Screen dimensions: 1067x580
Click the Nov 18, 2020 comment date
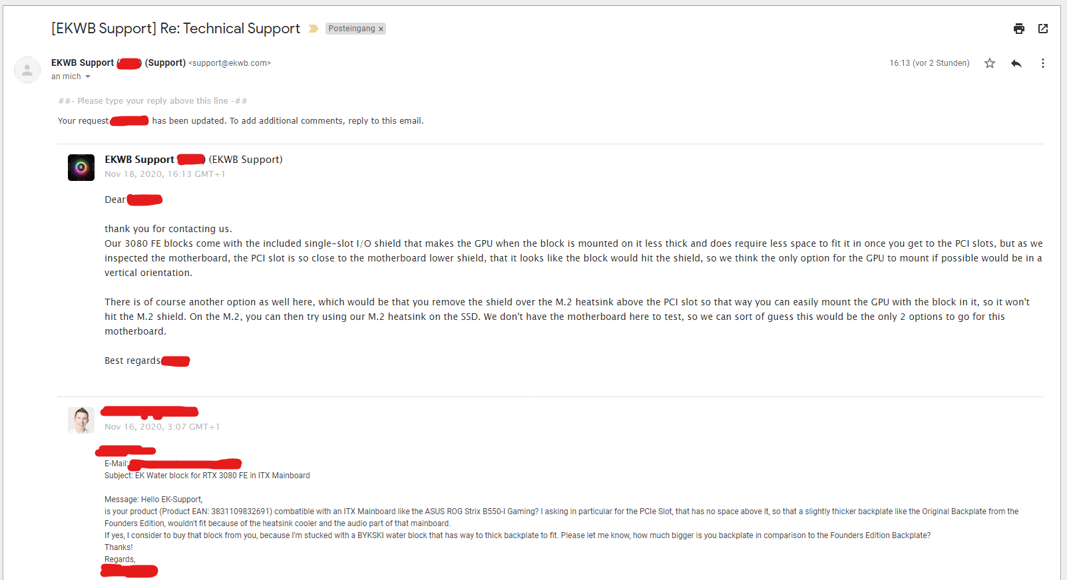165,174
